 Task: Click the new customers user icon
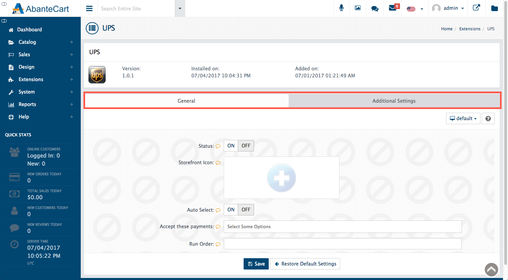coord(14,211)
